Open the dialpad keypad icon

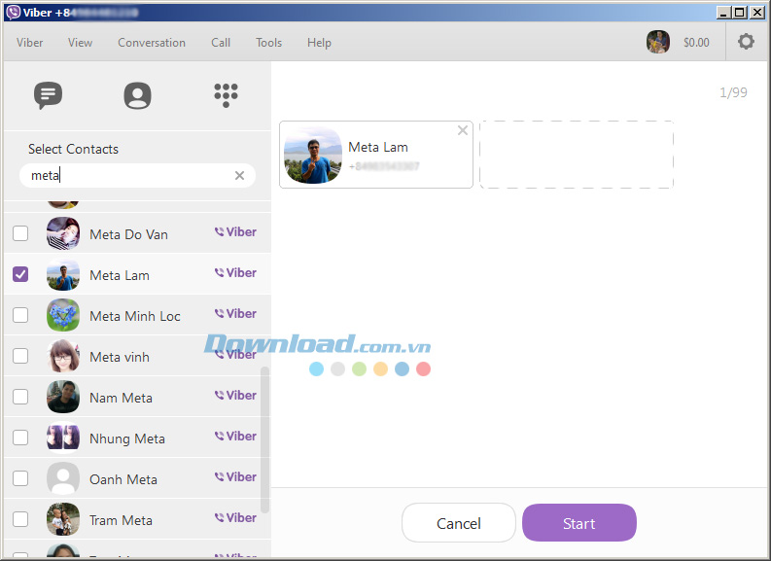(x=227, y=95)
